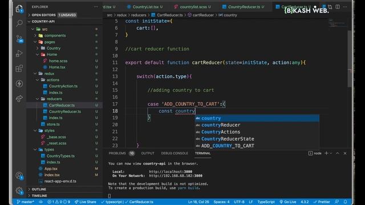Open home.scss in file tree
This screenshot has width=365, height=205.
pyautogui.click(x=58, y=61)
